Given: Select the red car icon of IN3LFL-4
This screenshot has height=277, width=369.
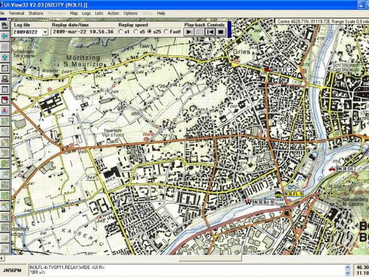Looking at the screenshot, I should pos(268,69).
